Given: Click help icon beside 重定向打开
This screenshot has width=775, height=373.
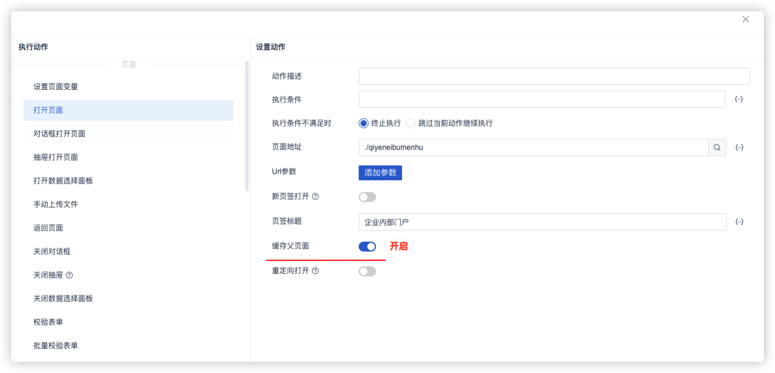Looking at the screenshot, I should point(315,271).
